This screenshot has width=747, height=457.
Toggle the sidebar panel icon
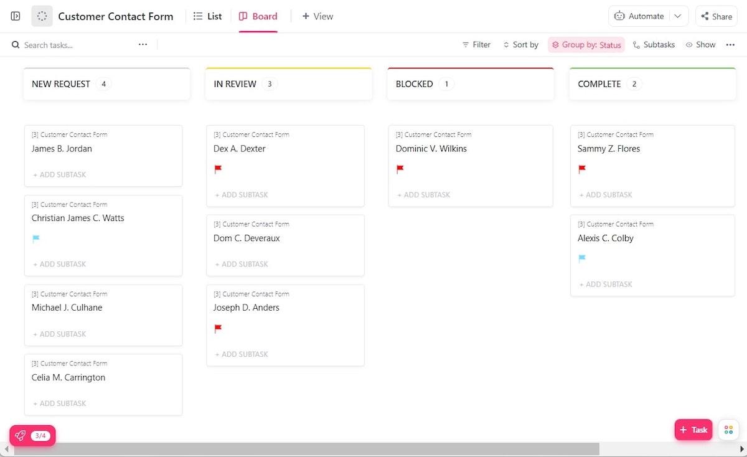tap(16, 16)
